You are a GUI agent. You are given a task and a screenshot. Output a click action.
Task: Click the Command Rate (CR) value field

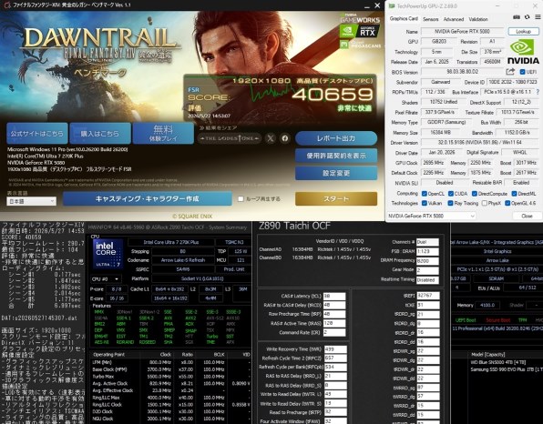pyautogui.click(x=334, y=332)
